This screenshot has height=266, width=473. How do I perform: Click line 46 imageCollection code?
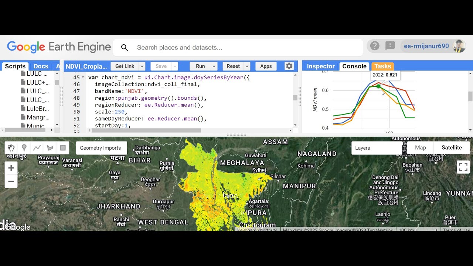(147, 84)
